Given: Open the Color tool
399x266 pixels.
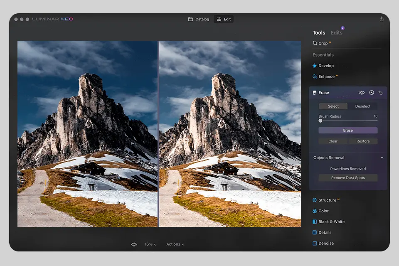Looking at the screenshot, I should click(324, 211).
